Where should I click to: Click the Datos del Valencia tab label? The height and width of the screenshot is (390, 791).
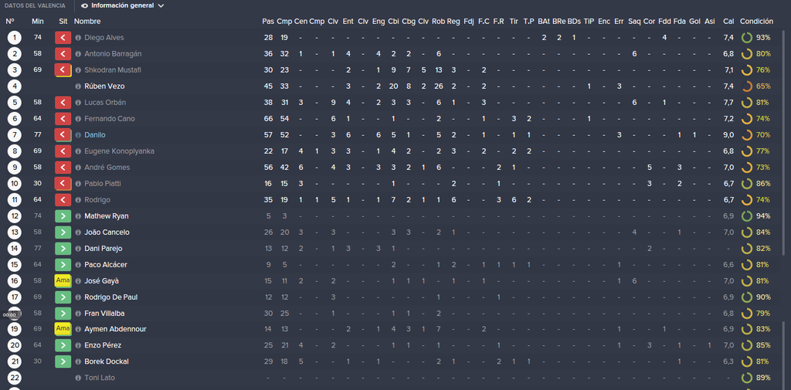35,6
